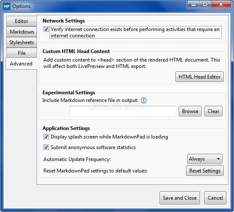Viewport: 234px width, 212px height.
Task: Click the Custom HTML Head Content heading
Action: click(x=76, y=51)
